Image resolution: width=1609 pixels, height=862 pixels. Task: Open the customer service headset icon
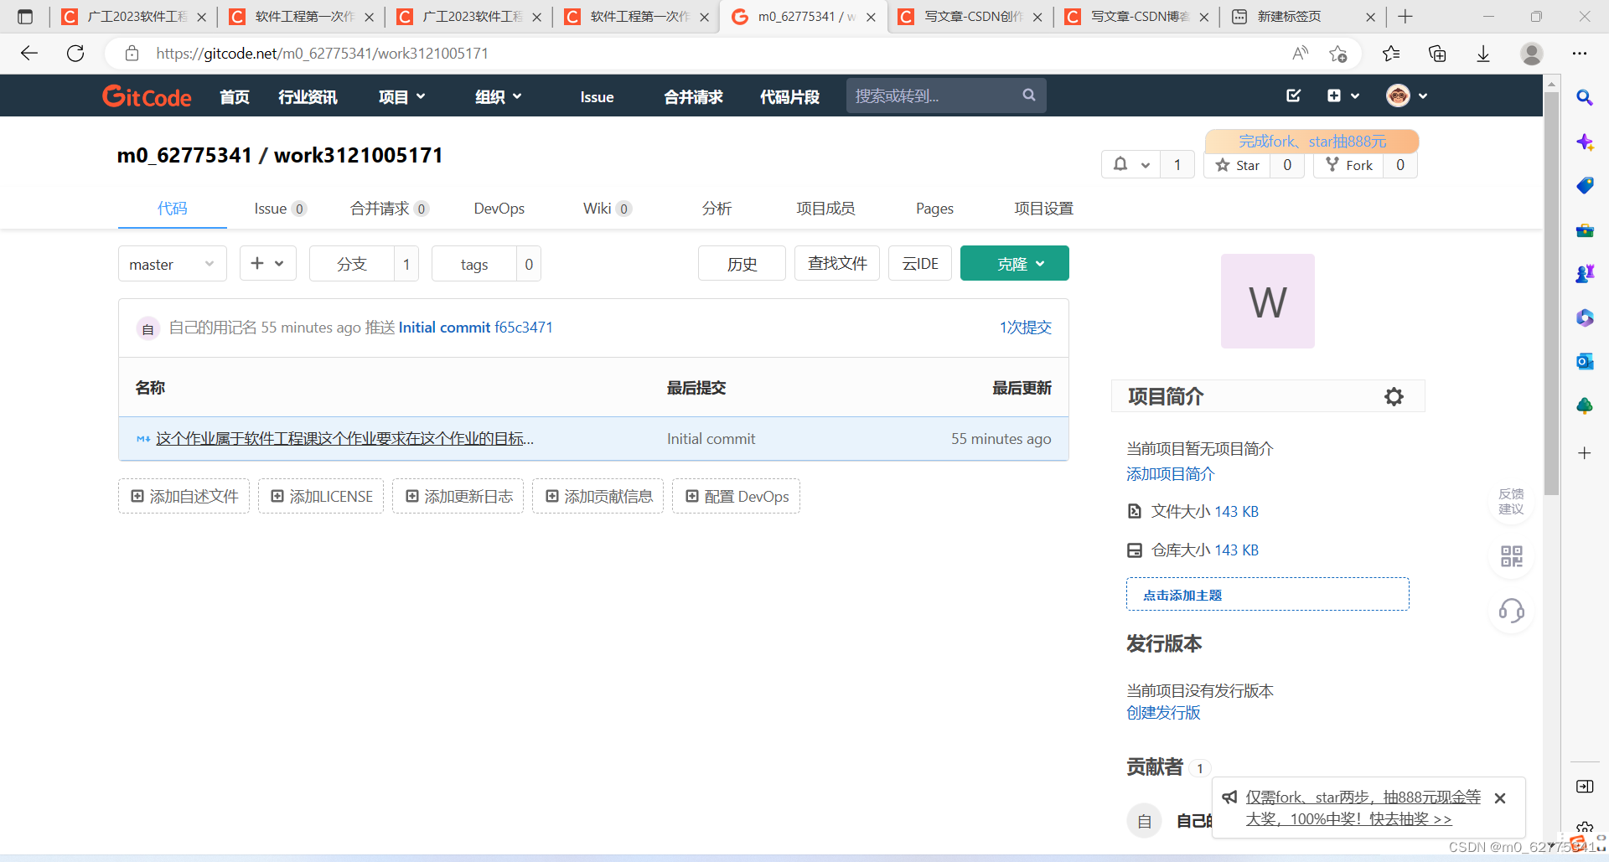point(1511,610)
